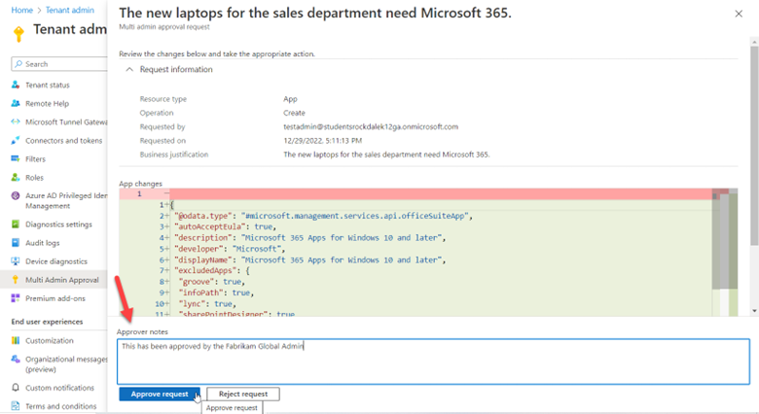759x414 pixels.
Task: Click the Multi Admin Approval key icon
Action: tap(16, 280)
